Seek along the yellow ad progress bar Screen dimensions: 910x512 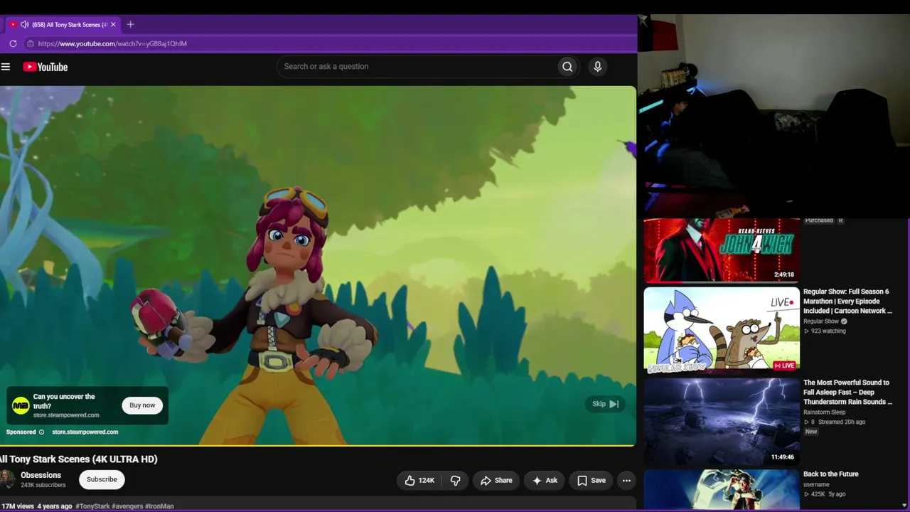(318, 446)
